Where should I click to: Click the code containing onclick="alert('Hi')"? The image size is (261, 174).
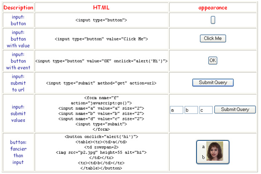click(x=101, y=61)
